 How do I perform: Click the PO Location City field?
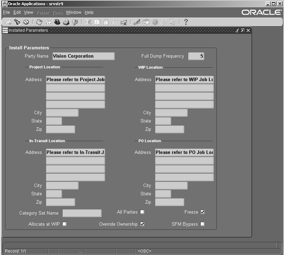171,186
